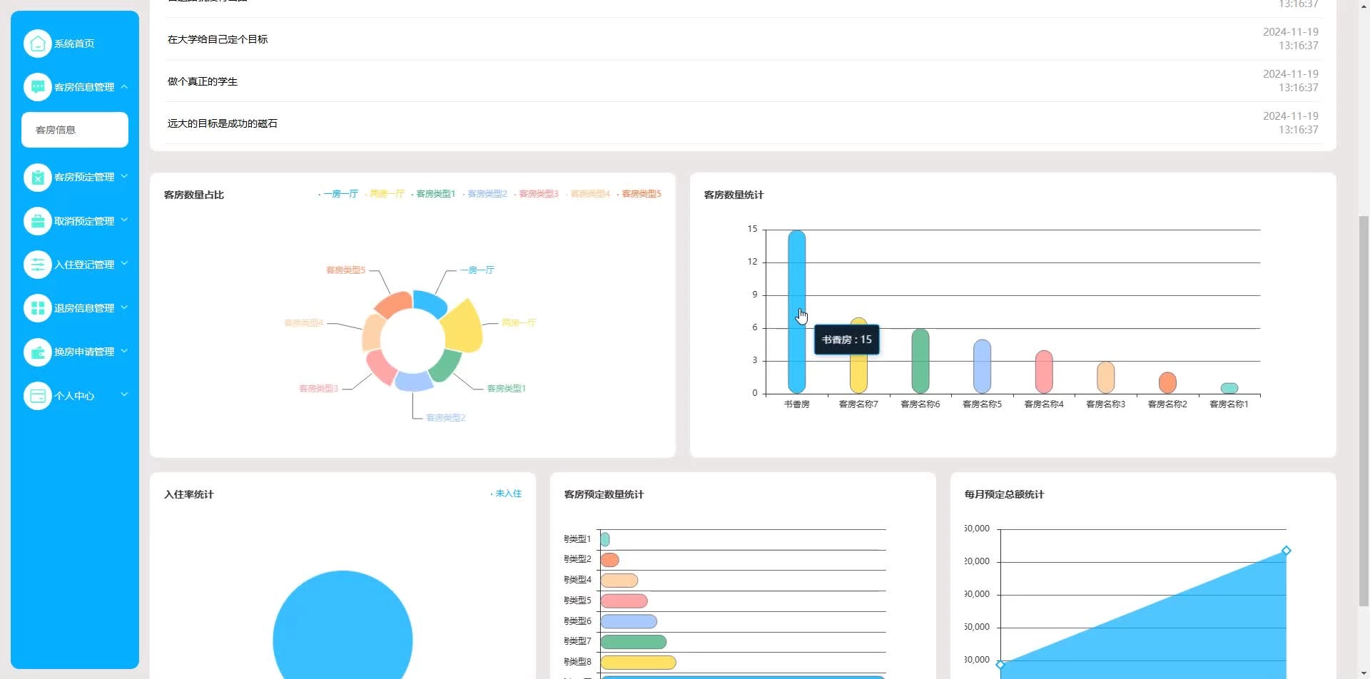Image resolution: width=1370 pixels, height=679 pixels.
Task: Click the pink 客房类型3 donut slice
Action: 382,367
